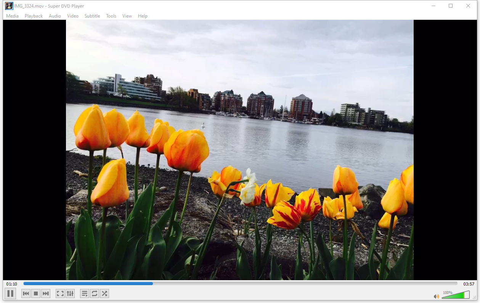Expand the Video menu
This screenshot has height=303, width=480.
pos(73,16)
